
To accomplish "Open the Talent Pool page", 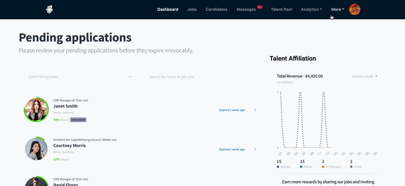I will pyautogui.click(x=281, y=9).
